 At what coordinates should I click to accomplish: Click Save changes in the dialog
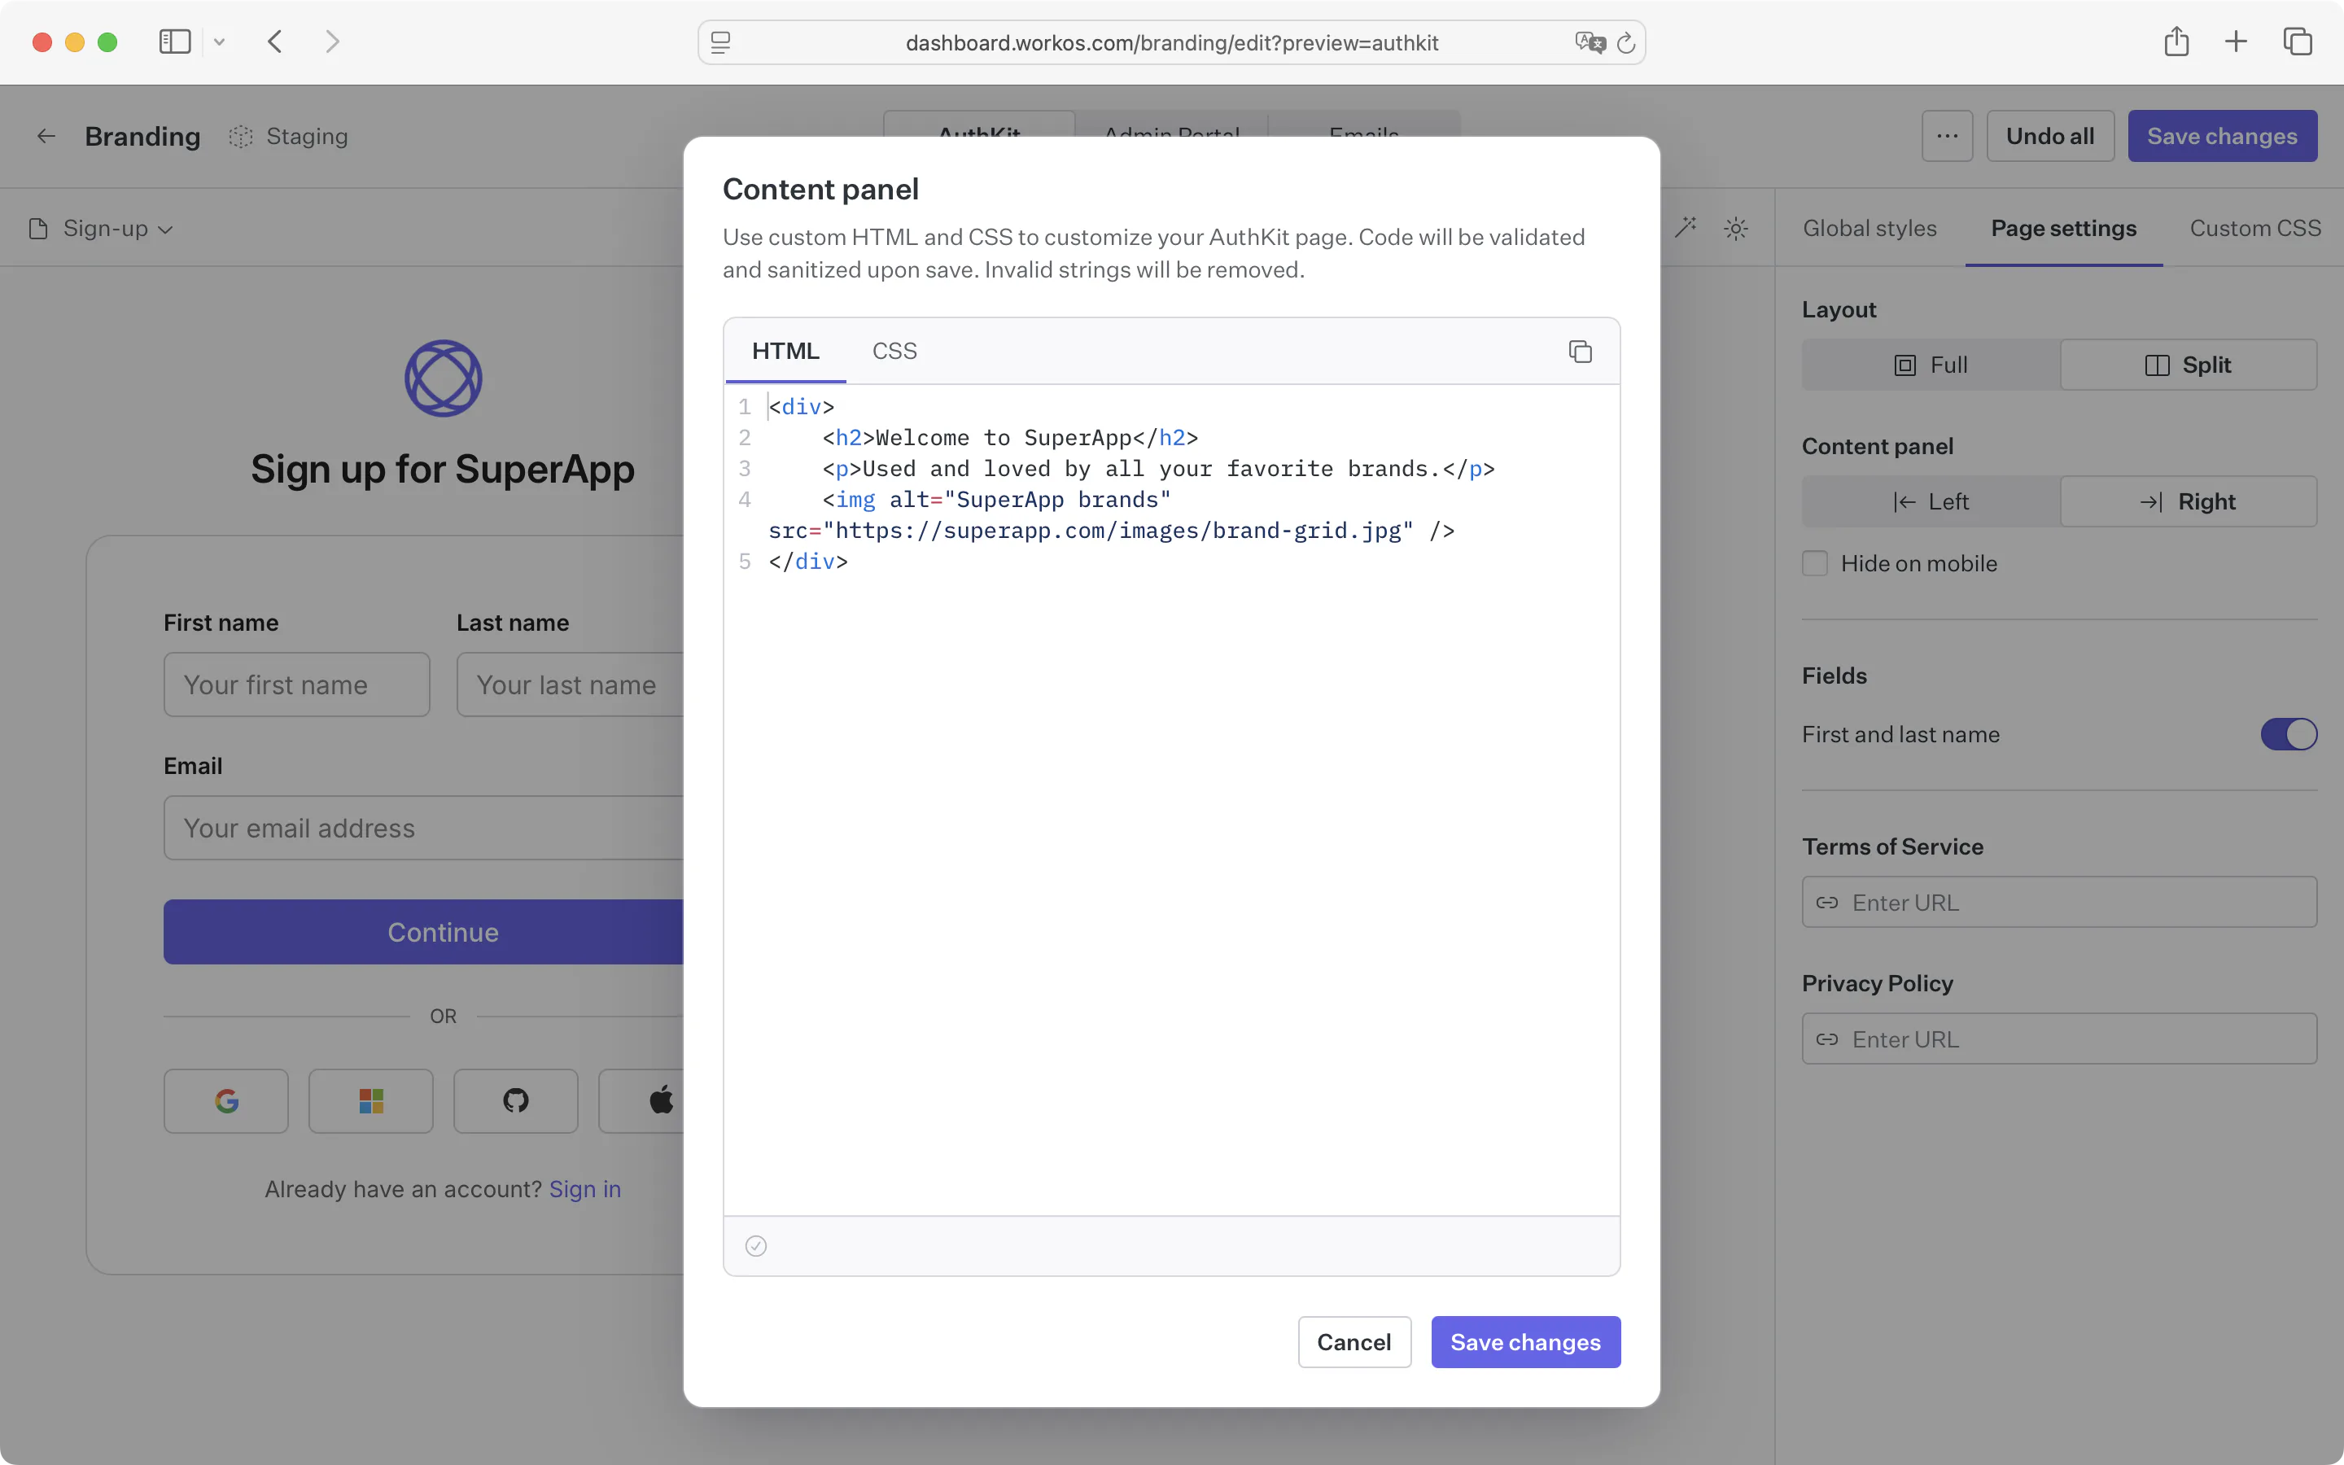1525,1342
